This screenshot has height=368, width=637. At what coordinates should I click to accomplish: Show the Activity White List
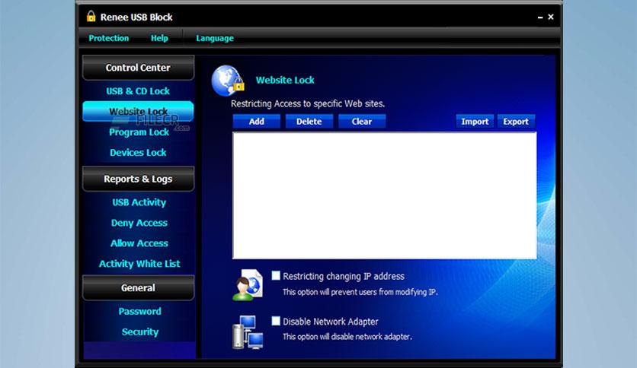pos(139,264)
